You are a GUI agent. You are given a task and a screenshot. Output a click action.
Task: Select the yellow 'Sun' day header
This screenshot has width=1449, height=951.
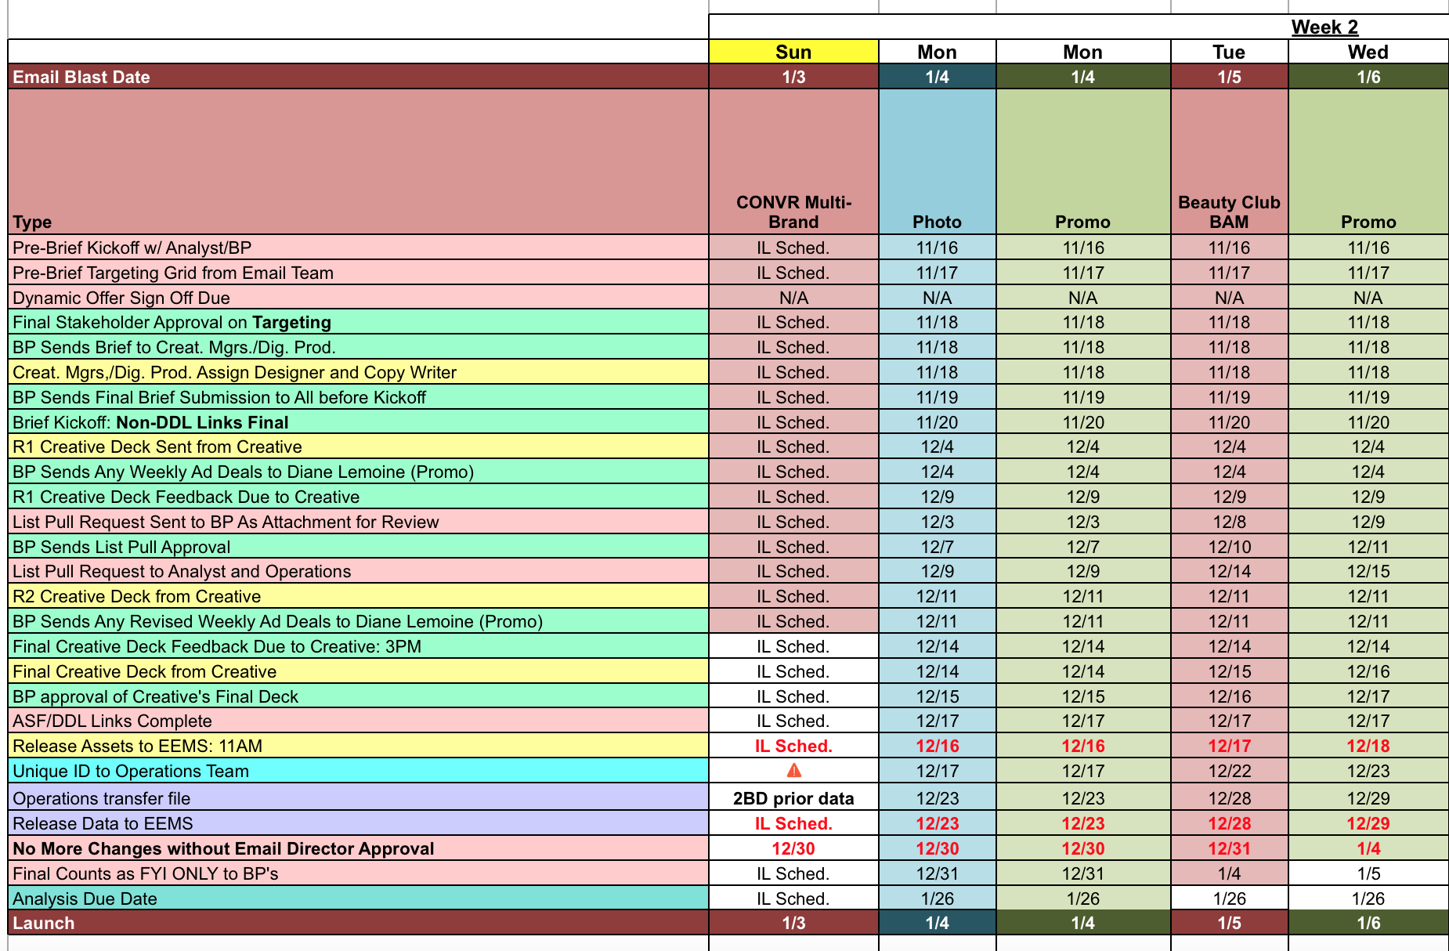[793, 52]
